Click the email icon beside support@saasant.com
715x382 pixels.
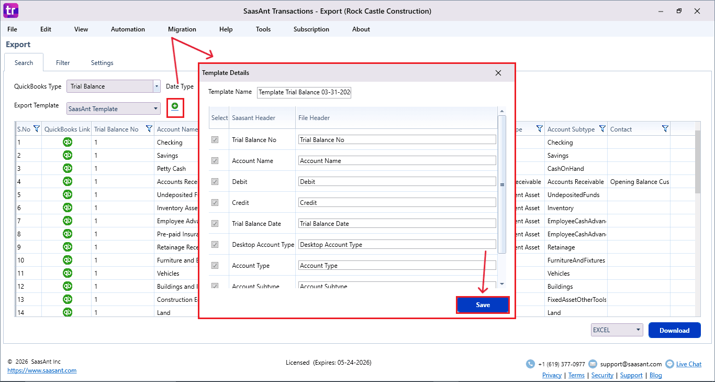(593, 364)
